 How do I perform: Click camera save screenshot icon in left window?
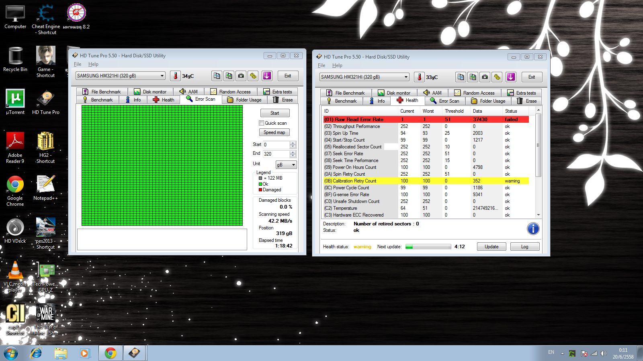coord(241,76)
